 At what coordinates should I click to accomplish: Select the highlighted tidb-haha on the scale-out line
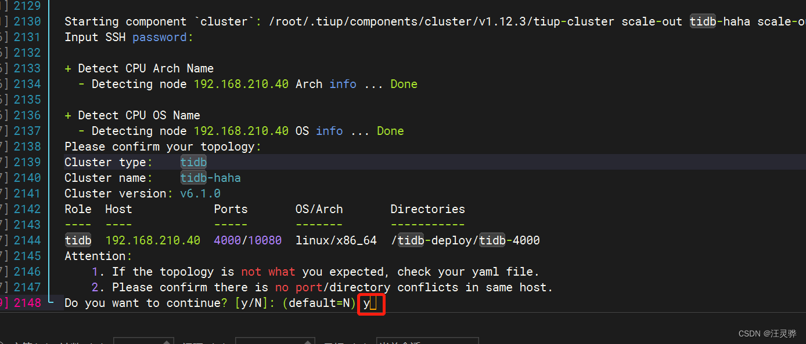(720, 21)
